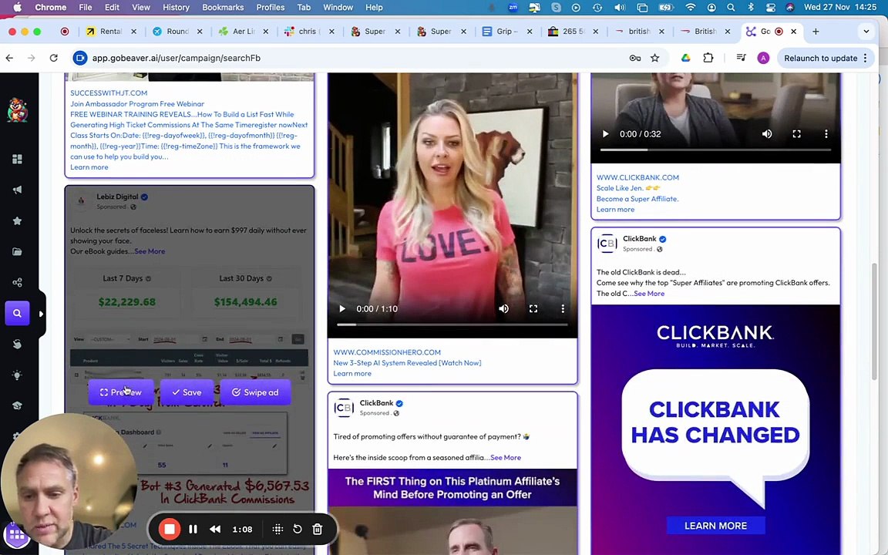The height and width of the screenshot is (555, 888).
Task: Click the Swipe ad button
Action: click(x=255, y=392)
